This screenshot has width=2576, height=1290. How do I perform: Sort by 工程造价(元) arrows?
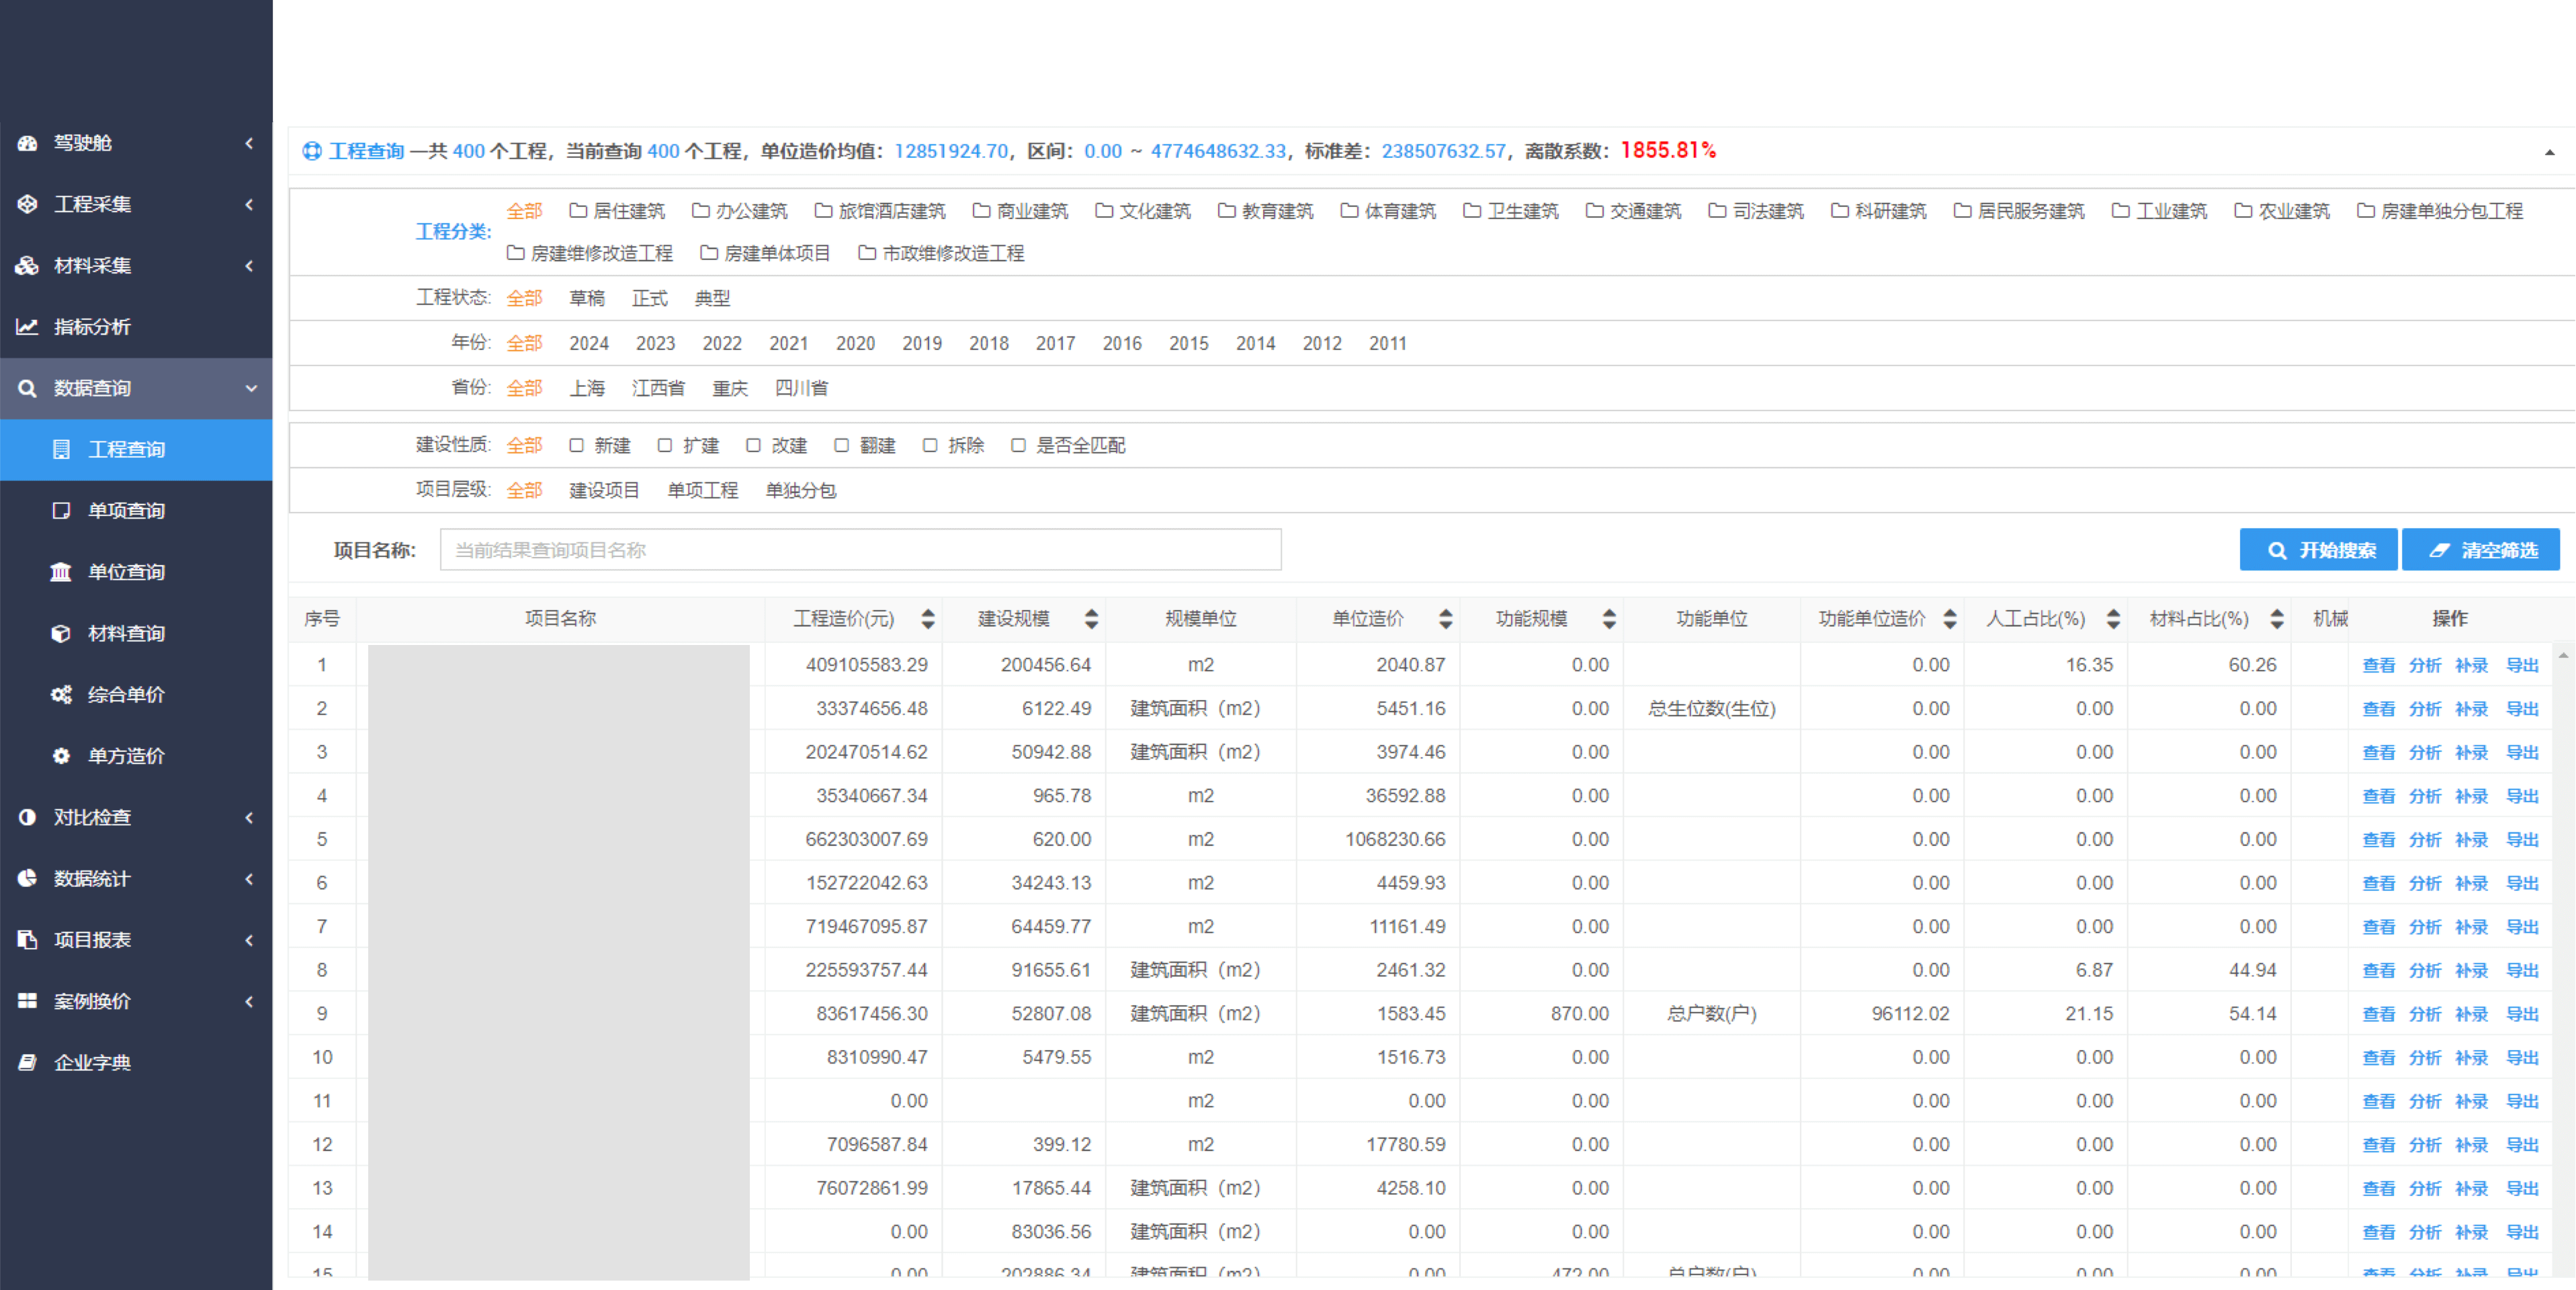point(928,619)
